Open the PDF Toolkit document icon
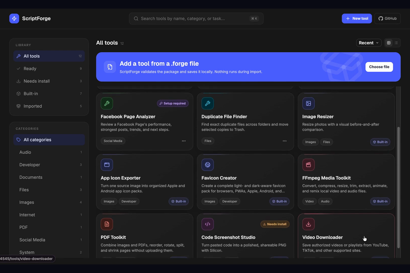This screenshot has height=273, width=410. pos(107,224)
